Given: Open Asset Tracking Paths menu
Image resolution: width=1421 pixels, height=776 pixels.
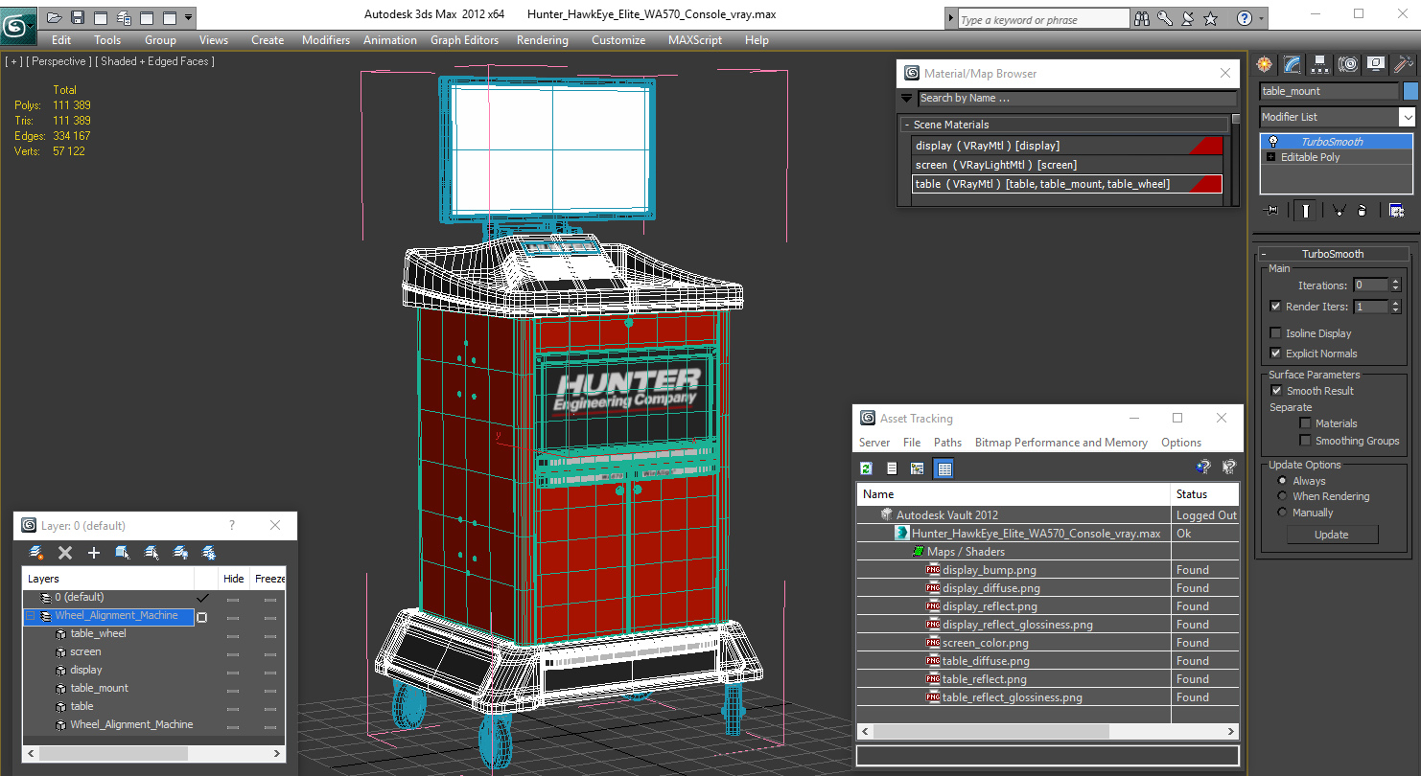Looking at the screenshot, I should 947,443.
